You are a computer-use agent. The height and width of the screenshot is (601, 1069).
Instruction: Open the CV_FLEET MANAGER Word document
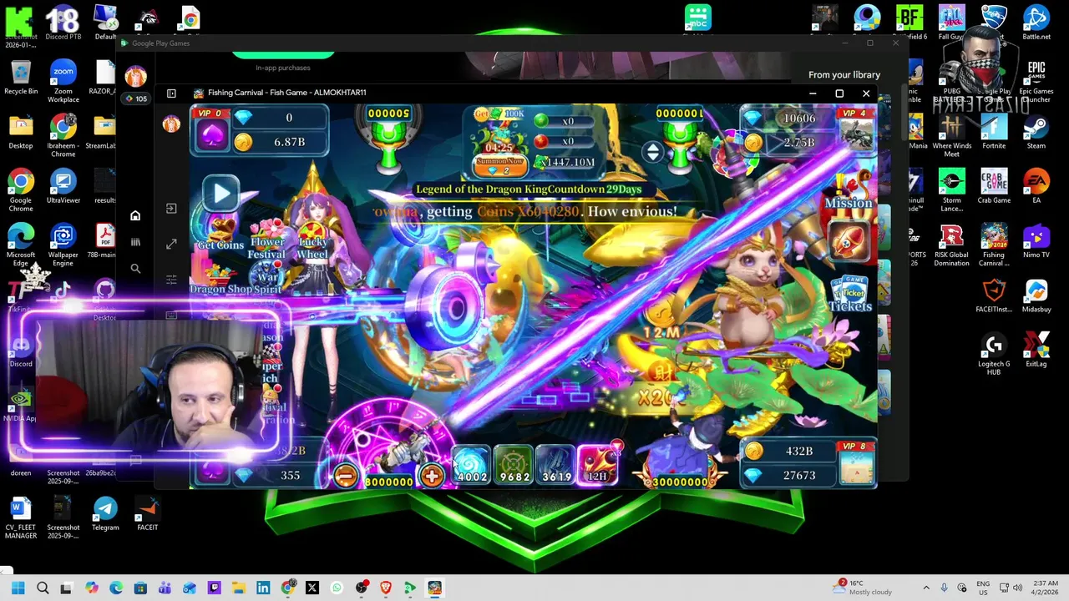21,518
